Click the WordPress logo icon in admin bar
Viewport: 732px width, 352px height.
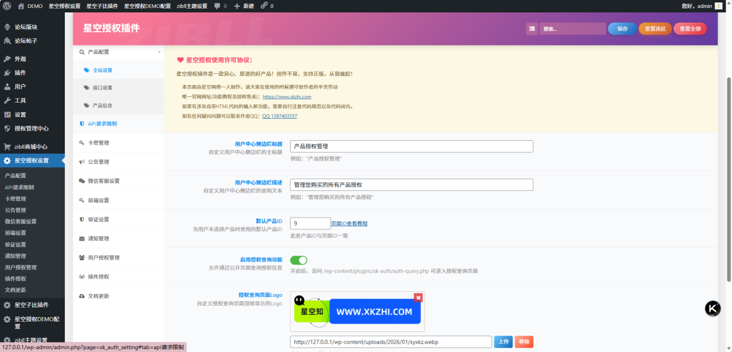pos(7,6)
